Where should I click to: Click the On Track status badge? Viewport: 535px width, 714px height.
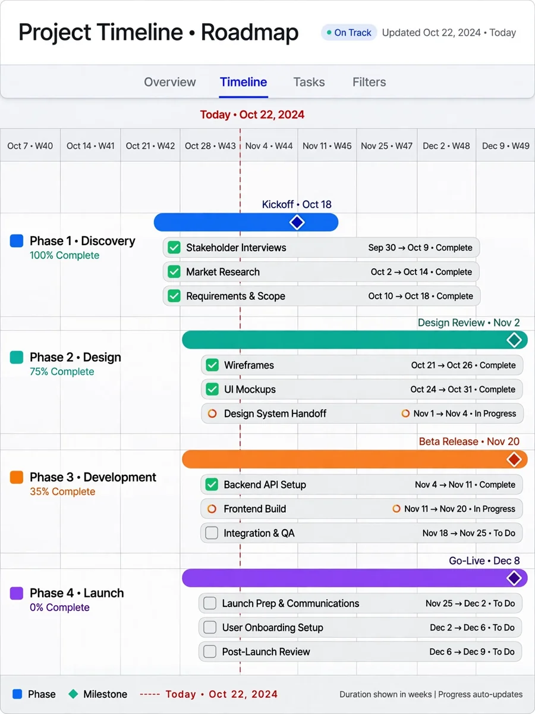tap(349, 33)
